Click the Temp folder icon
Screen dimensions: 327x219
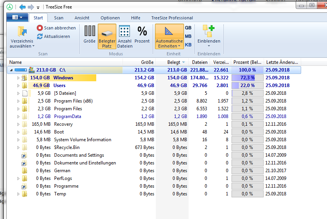pos(24,194)
